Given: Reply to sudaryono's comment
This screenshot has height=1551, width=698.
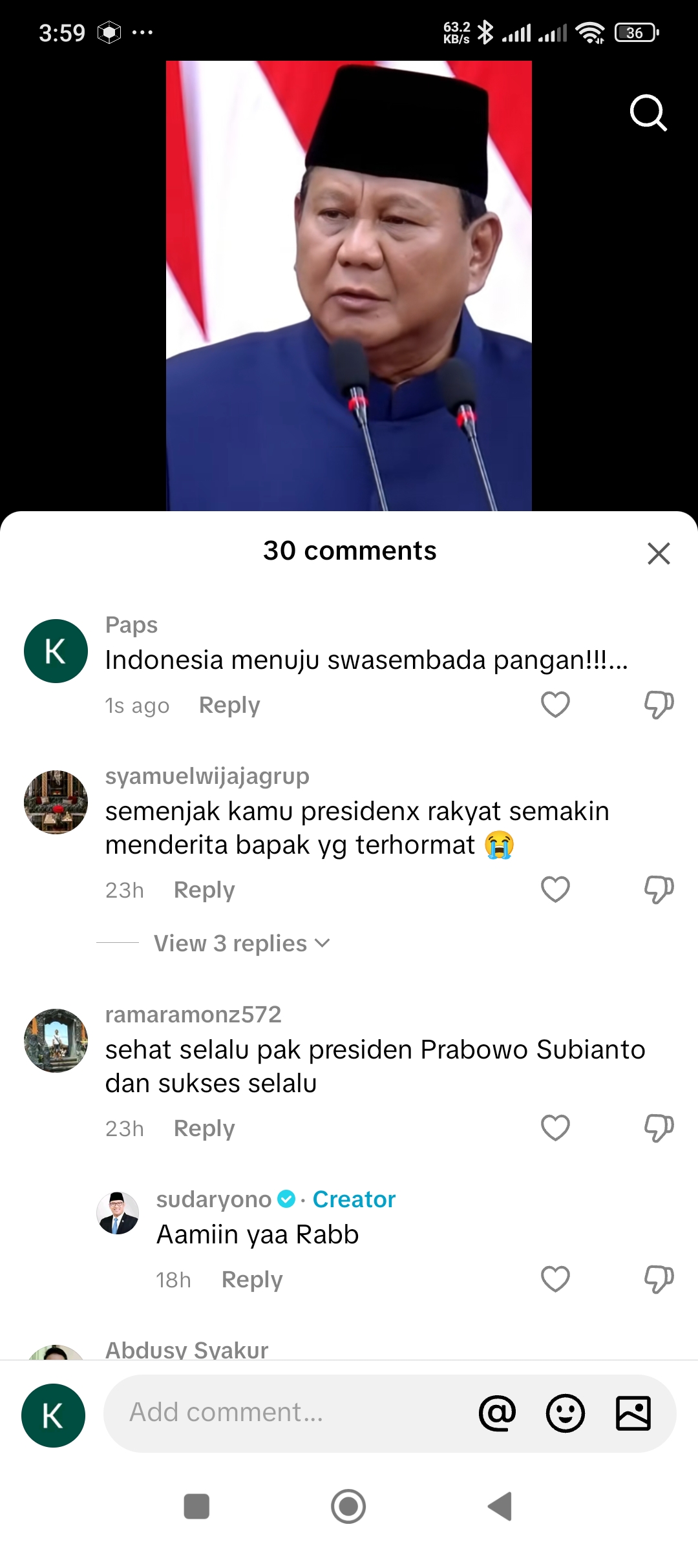Looking at the screenshot, I should click(252, 1280).
